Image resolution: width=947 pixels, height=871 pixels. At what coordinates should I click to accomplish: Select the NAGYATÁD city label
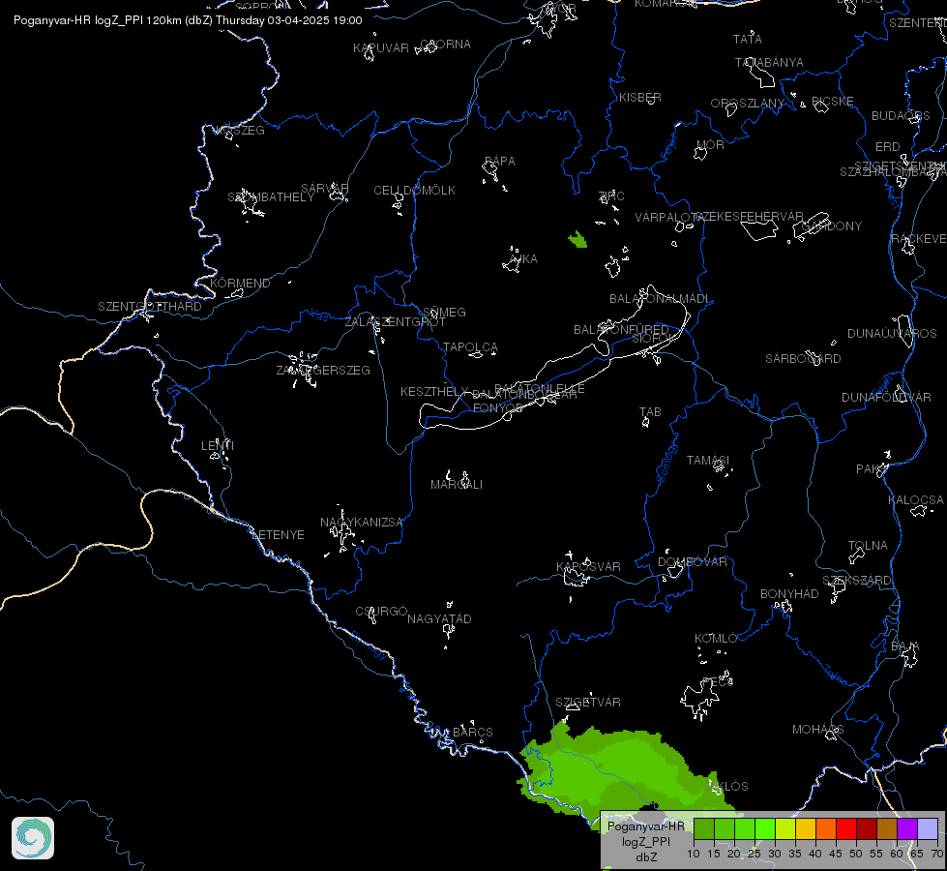439,619
